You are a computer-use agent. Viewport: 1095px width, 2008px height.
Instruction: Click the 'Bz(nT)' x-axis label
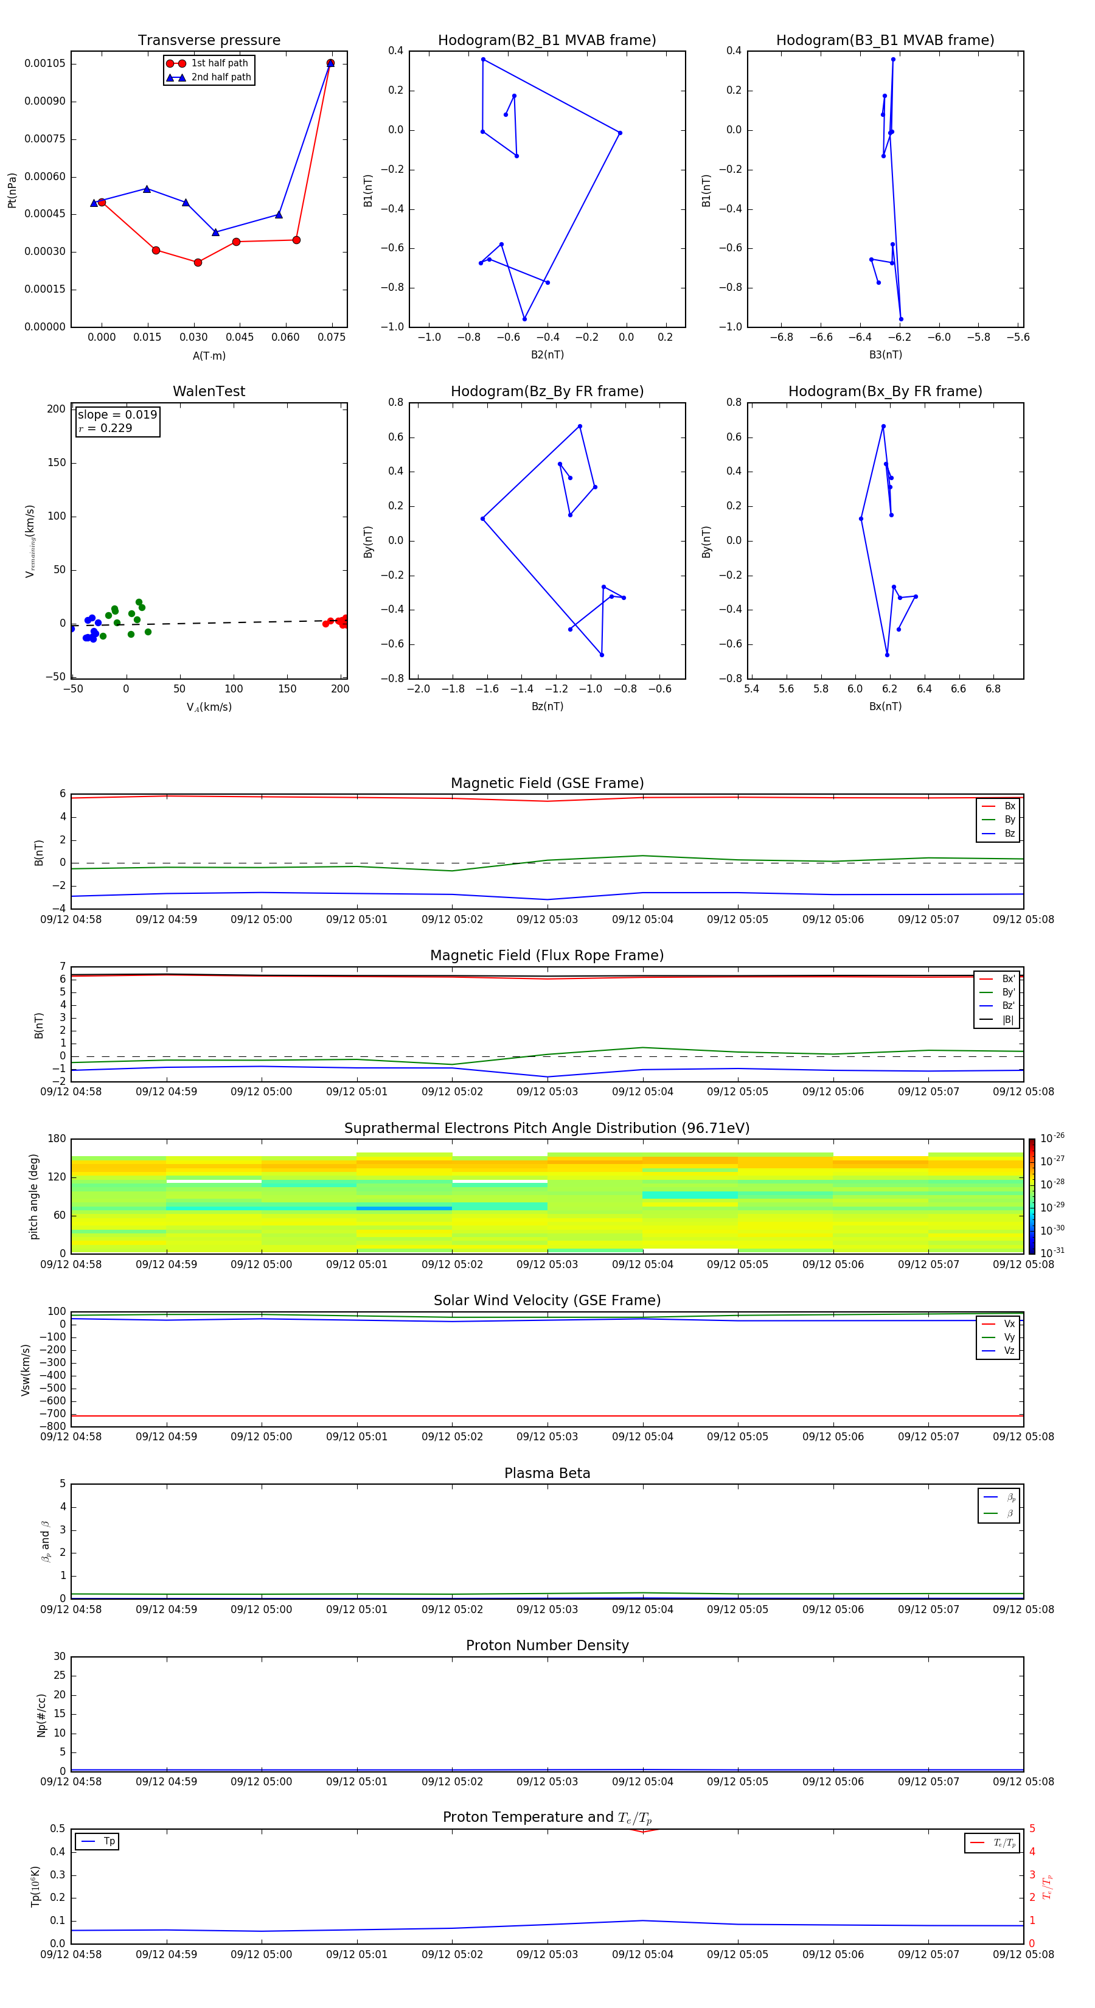(x=547, y=706)
